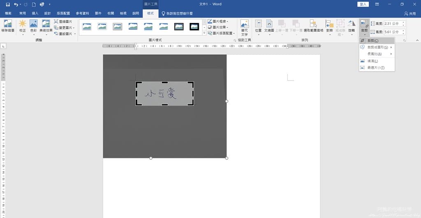The image size is (421, 218).
Task: Switch to the 常用 (Home) tab
Action: [x=23, y=14]
